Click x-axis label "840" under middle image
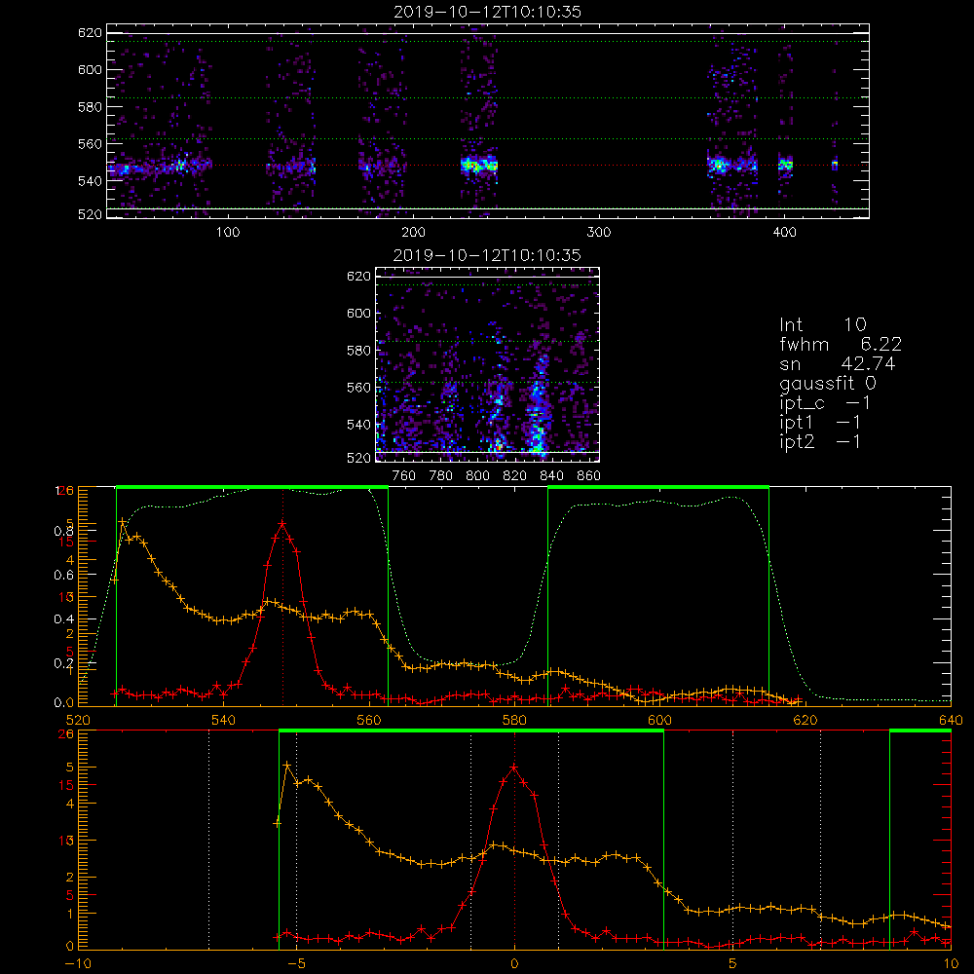Viewport: 974px width, 974px height. coord(551,476)
